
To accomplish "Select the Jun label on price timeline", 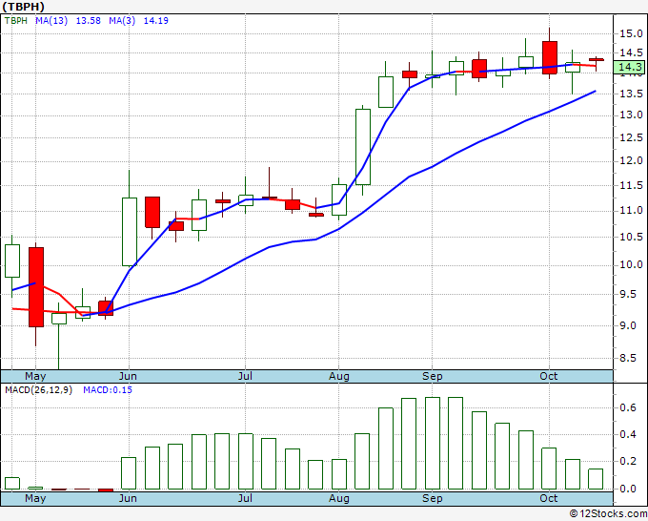I will click(128, 376).
